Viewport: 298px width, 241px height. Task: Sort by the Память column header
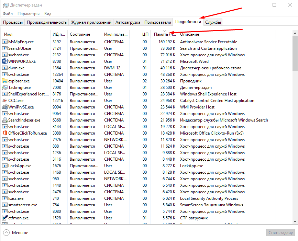[x=164, y=34]
